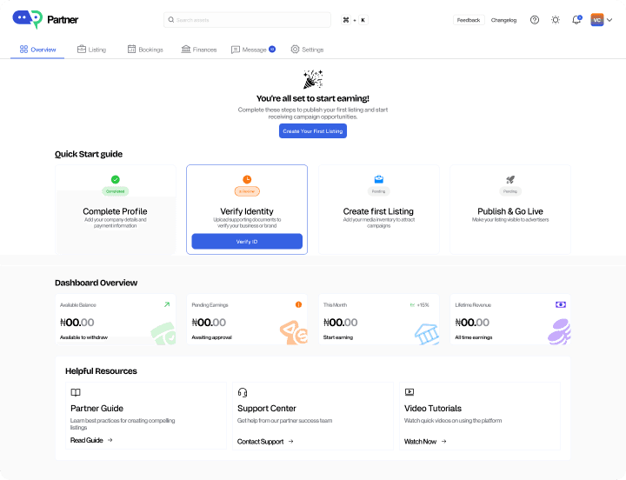Click the In Review status badge
Image resolution: width=626 pixels, height=480 pixels.
(x=247, y=191)
